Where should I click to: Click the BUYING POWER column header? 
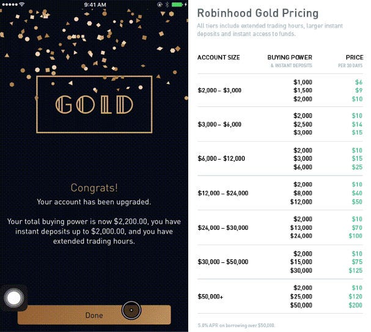tap(290, 57)
